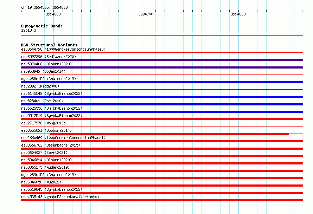Click the left arrow end of the ruler
Image resolution: width=313 pixels, height=214 pixels.
click(22, 11)
